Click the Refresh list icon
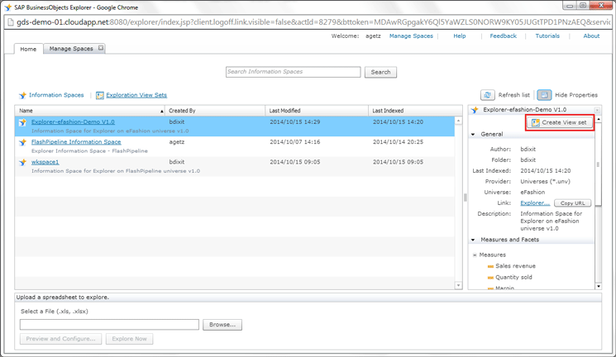616x357 pixels. click(x=487, y=95)
